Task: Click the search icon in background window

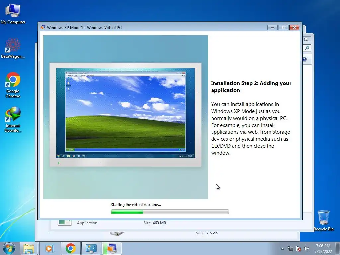Action: click(x=307, y=48)
